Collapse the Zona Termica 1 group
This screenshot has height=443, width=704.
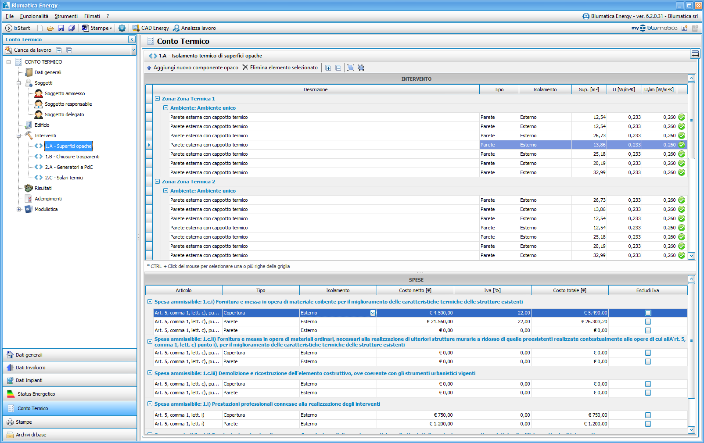[x=157, y=99]
